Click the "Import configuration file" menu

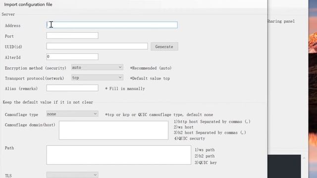(x=28, y=4)
